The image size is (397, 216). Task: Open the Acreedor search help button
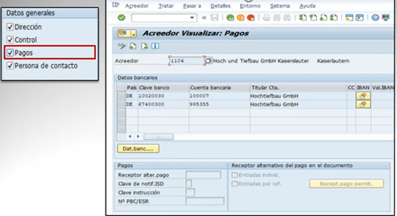208,61
